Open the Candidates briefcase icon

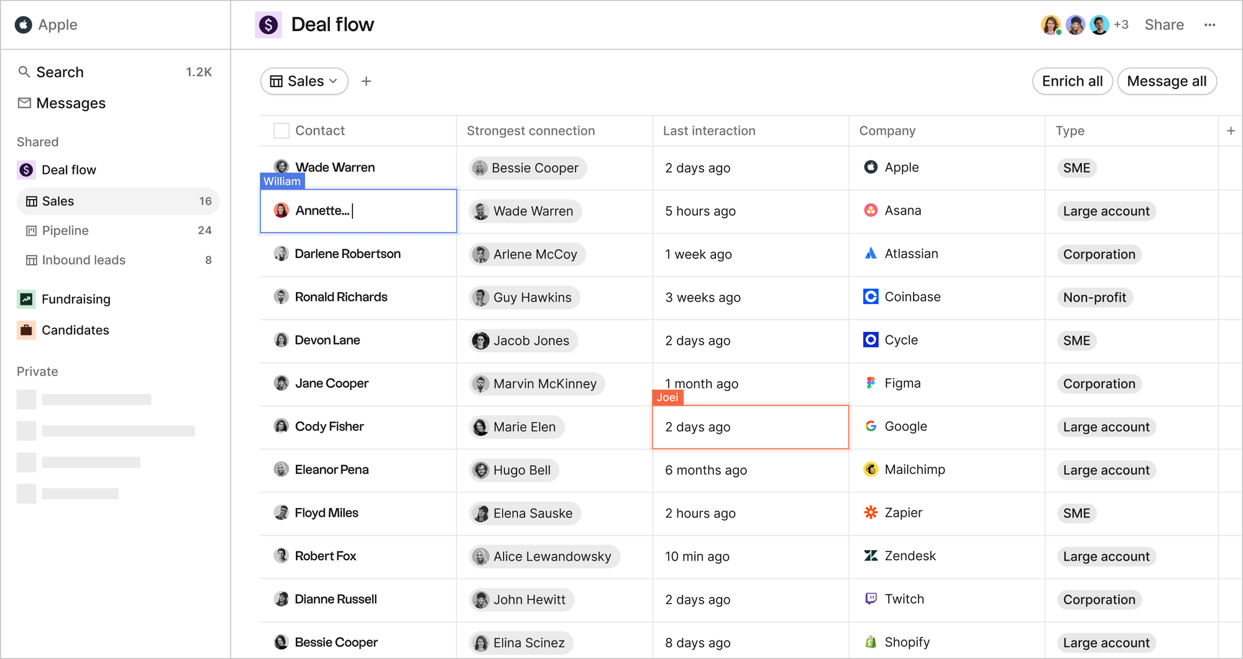(26, 329)
